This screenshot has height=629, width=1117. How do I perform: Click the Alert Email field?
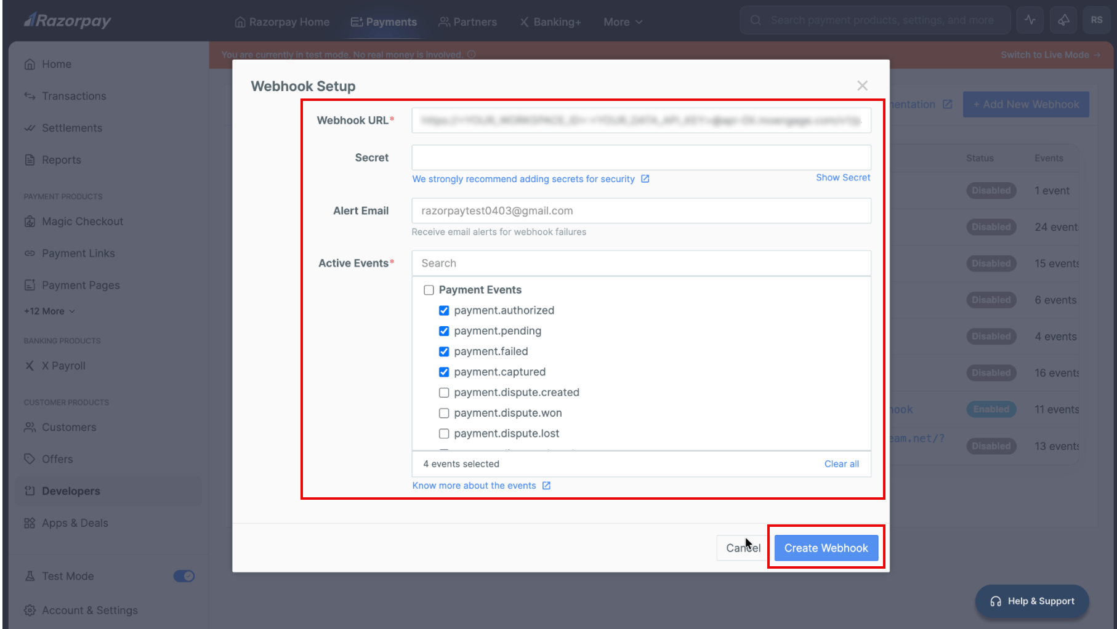[641, 210]
